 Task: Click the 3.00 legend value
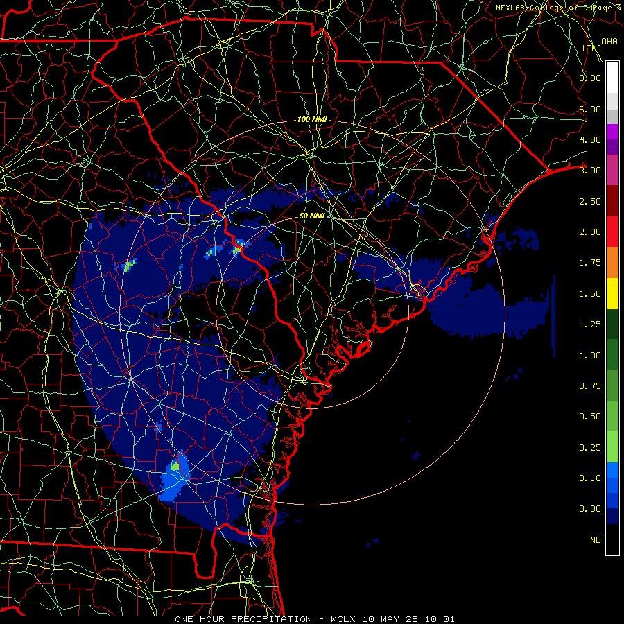point(590,171)
